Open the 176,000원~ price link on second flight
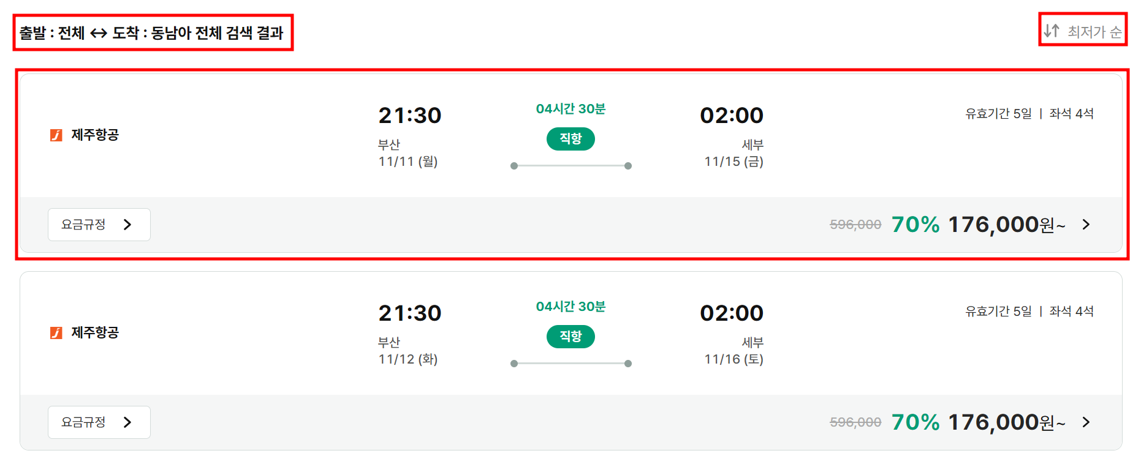This screenshot has width=1141, height=456. [x=1005, y=422]
